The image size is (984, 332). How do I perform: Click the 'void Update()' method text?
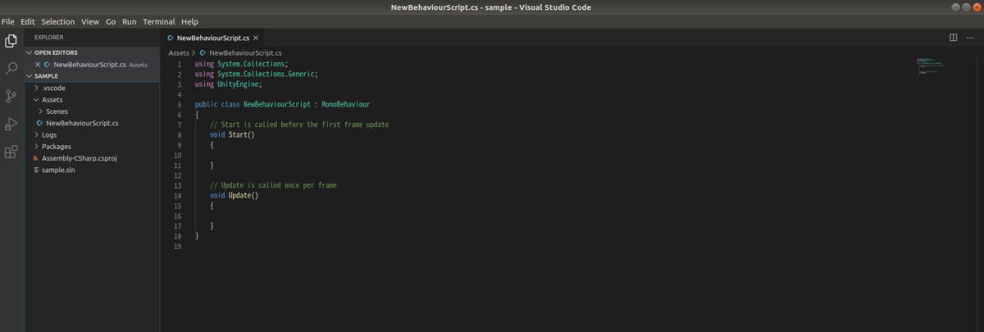point(234,195)
